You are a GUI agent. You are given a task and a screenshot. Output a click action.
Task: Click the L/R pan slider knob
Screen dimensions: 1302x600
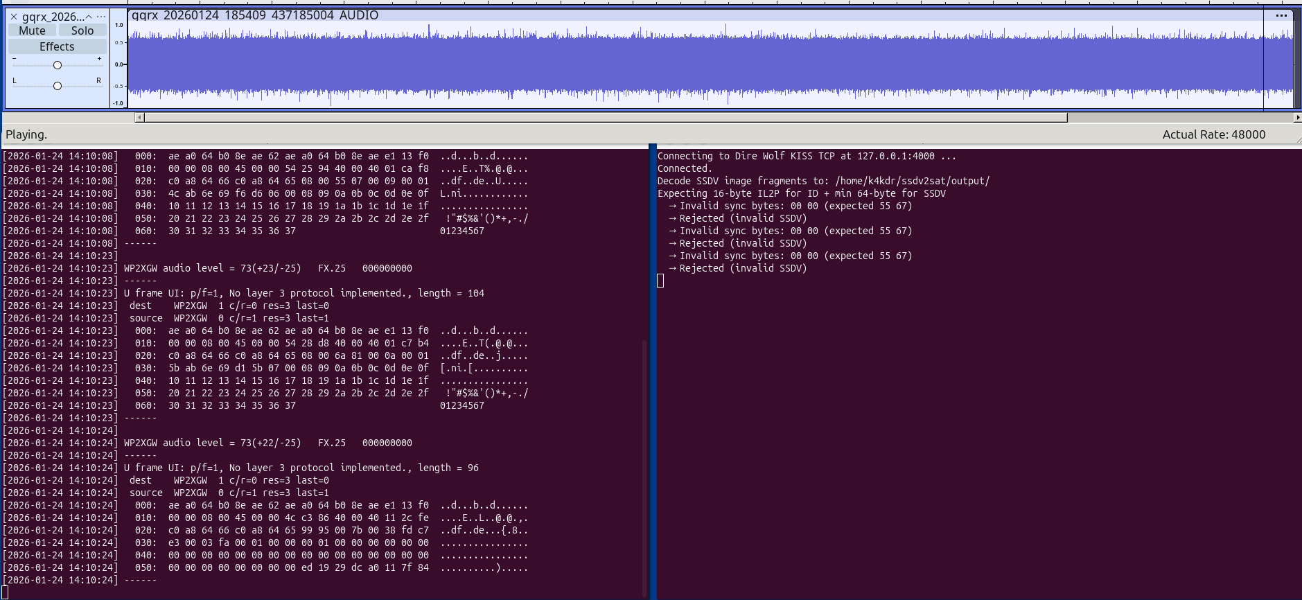pyautogui.click(x=58, y=86)
